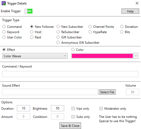This screenshot has width=141, height=129.
Task: Choose the HypeRate trigger type
Action: click(90, 32)
